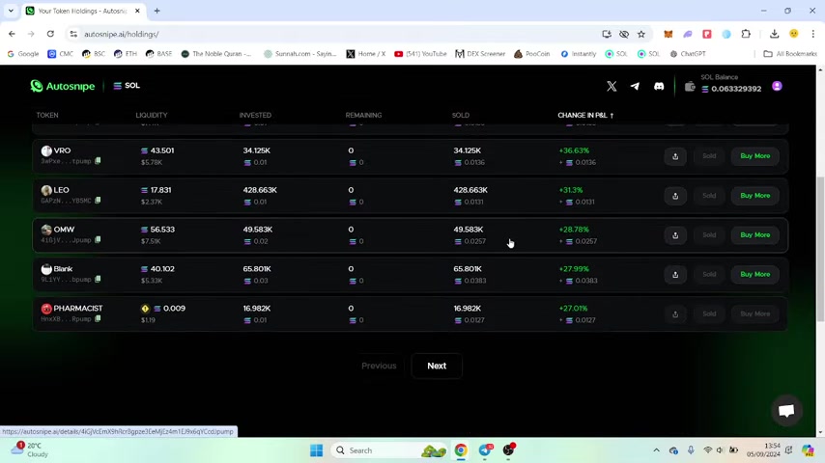Open the Chrome extensions puzzle icon

(x=746, y=34)
